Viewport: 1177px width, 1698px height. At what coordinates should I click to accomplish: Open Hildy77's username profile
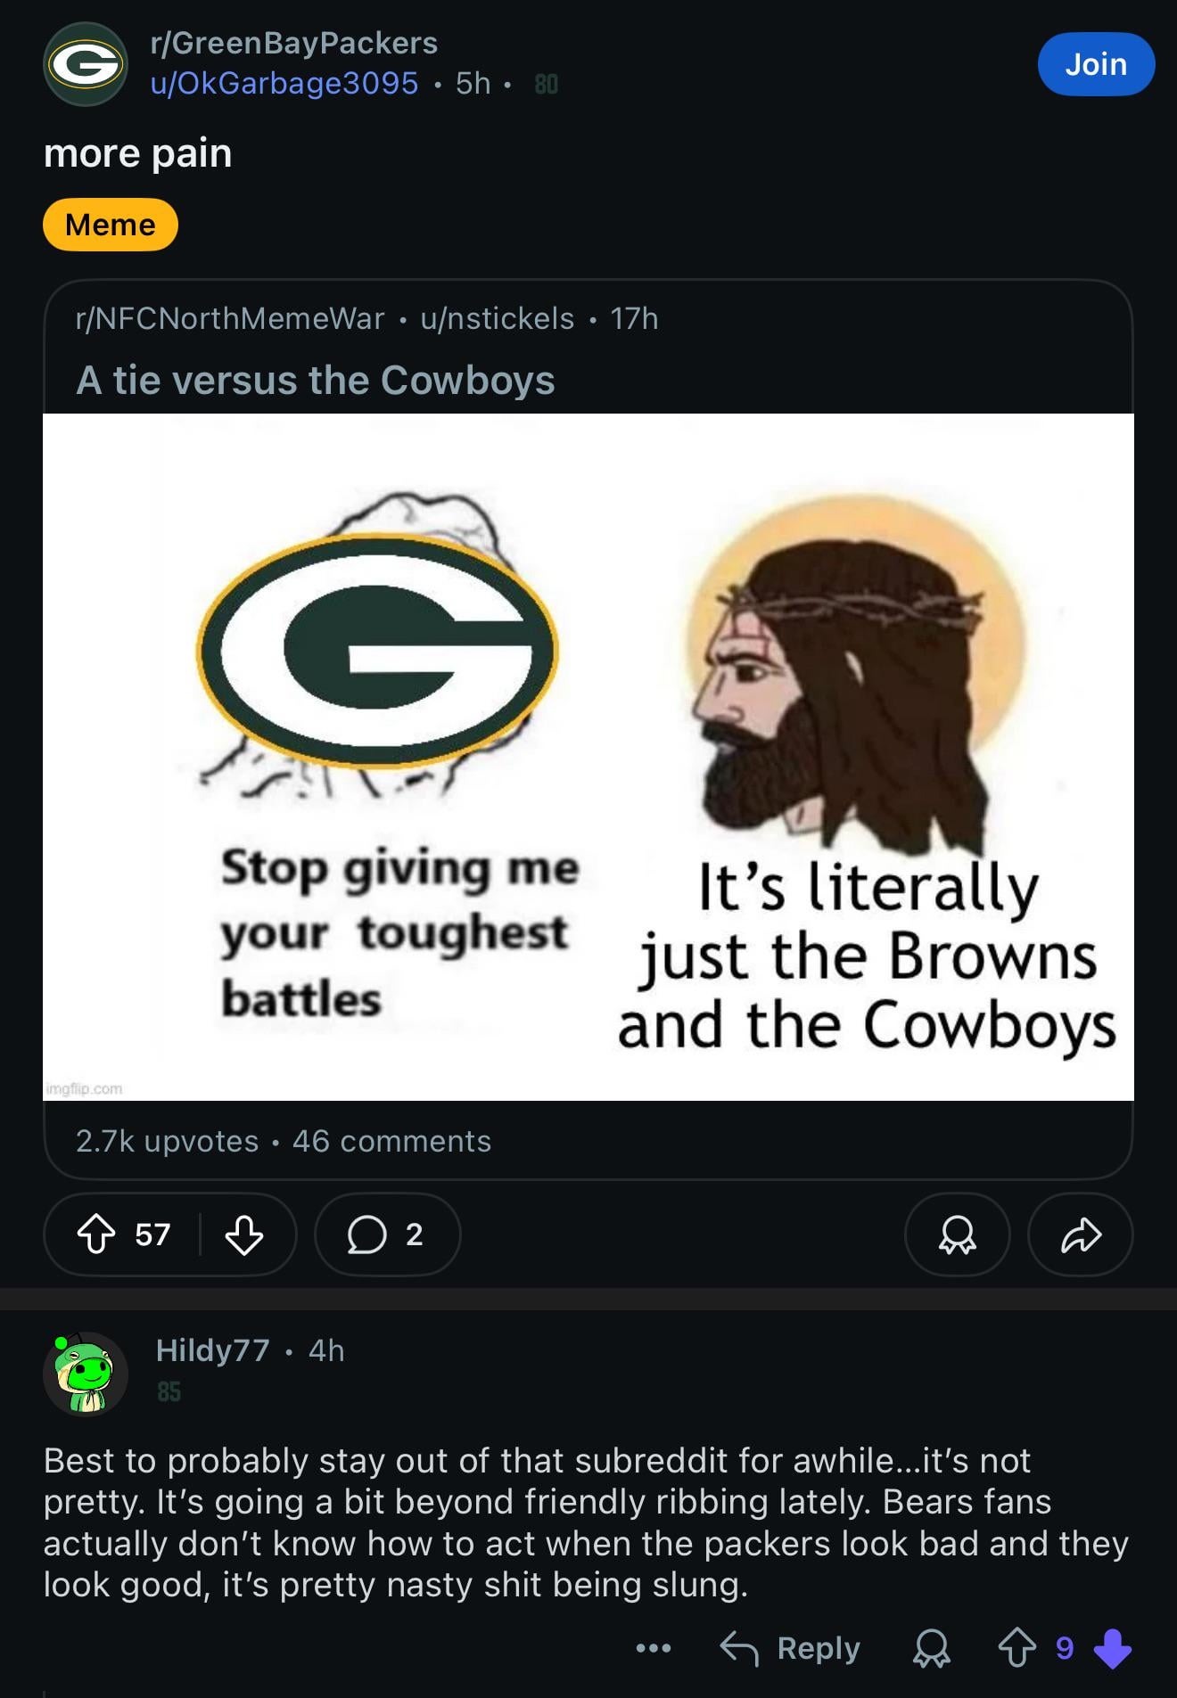tap(212, 1350)
